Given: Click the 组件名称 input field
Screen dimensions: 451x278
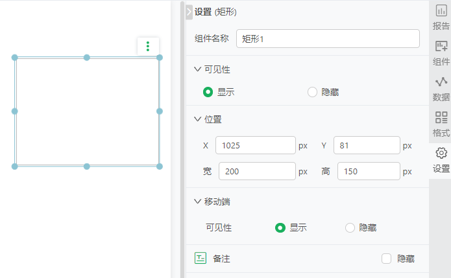Looking at the screenshot, I should click(328, 39).
